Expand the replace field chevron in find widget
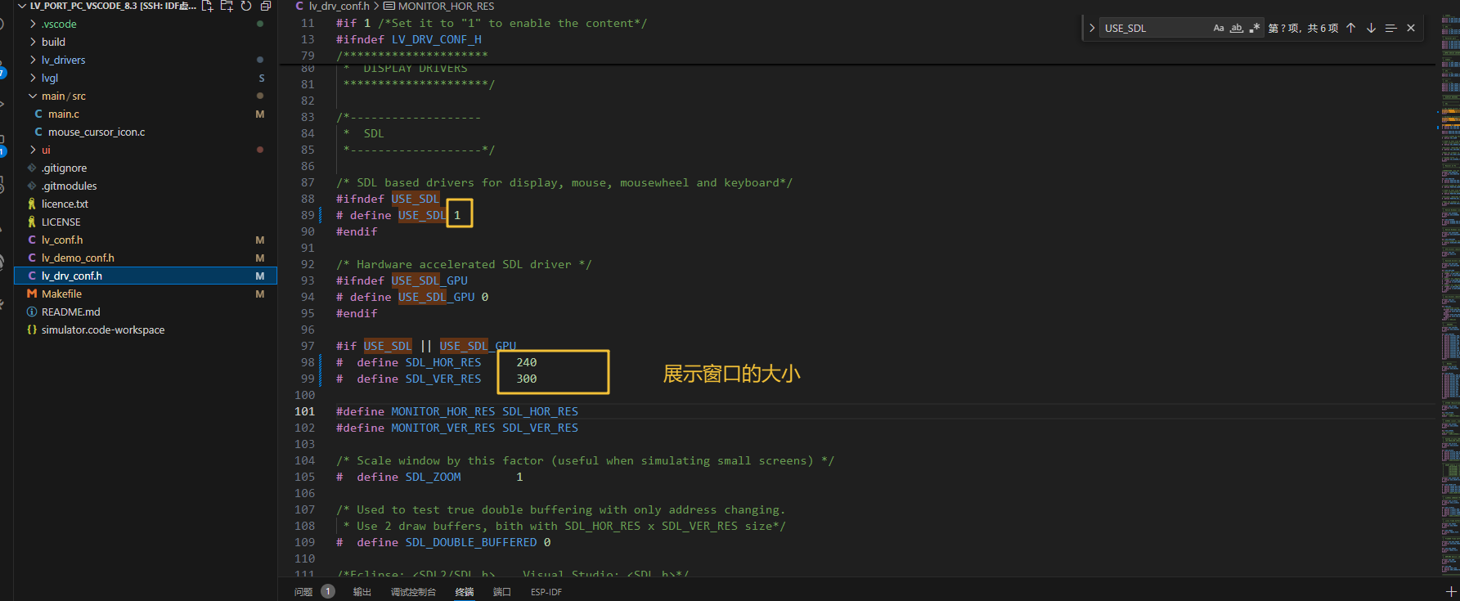1460x601 pixels. coord(1092,28)
